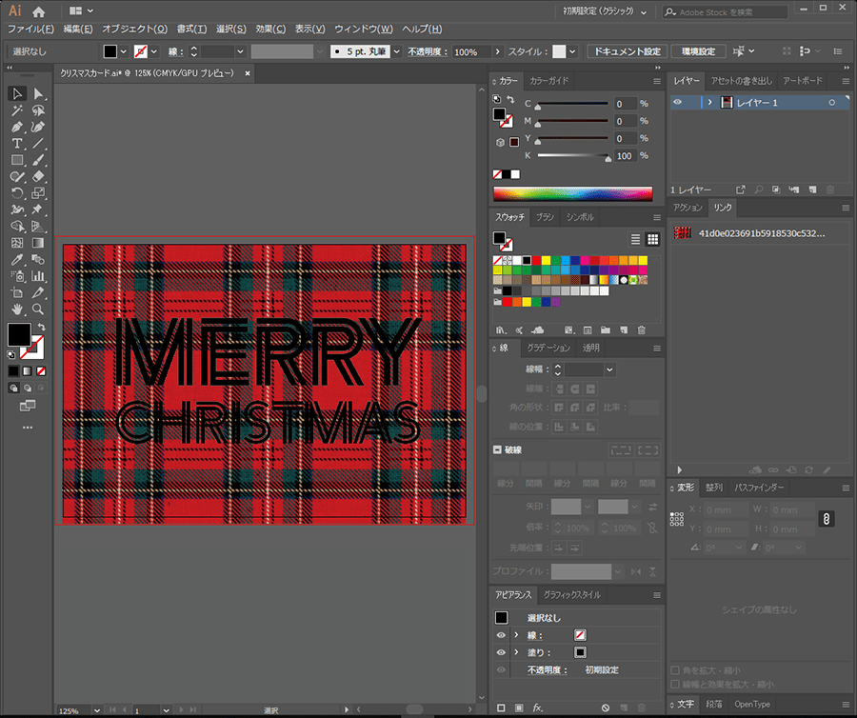Click Adobe Stock search field
This screenshot has width=857, height=718.
pyautogui.click(x=726, y=11)
